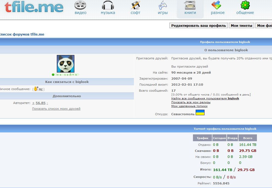
Task: Click the panda cat avatar image
Action: coord(66,64)
